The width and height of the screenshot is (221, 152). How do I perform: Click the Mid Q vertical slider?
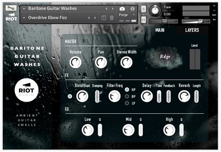pos(141,130)
